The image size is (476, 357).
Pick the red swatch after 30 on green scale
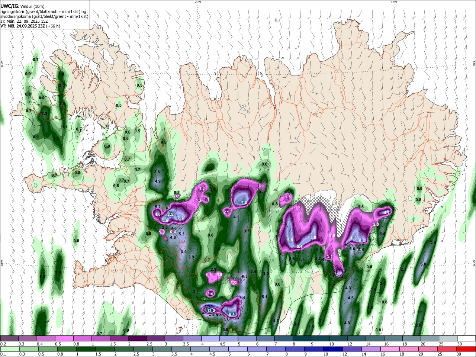click(x=466, y=349)
